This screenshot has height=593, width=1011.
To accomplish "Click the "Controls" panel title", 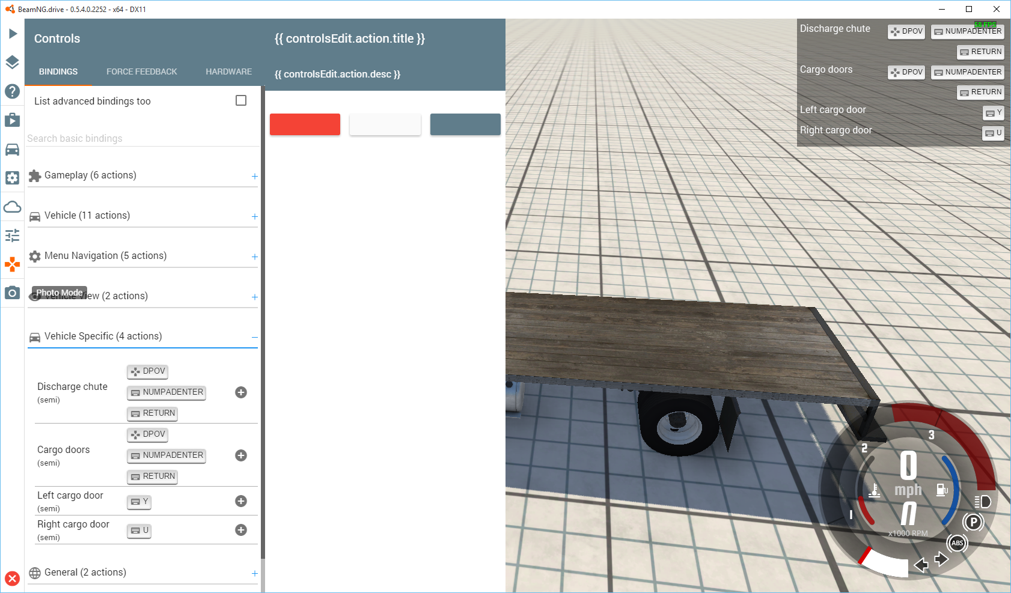I will [57, 38].
